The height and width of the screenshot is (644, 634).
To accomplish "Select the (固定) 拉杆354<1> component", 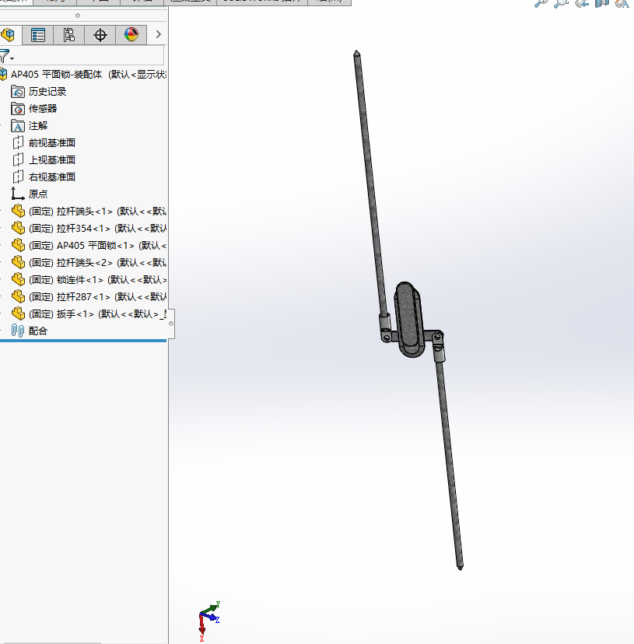I will coord(97,229).
